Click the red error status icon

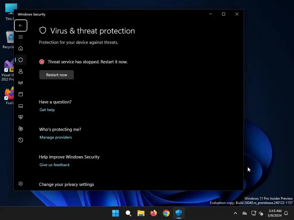(x=42, y=62)
